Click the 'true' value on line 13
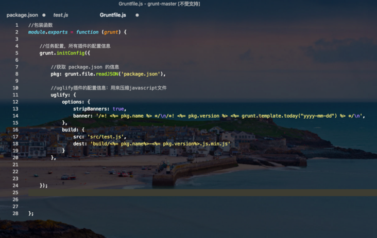 (118, 109)
